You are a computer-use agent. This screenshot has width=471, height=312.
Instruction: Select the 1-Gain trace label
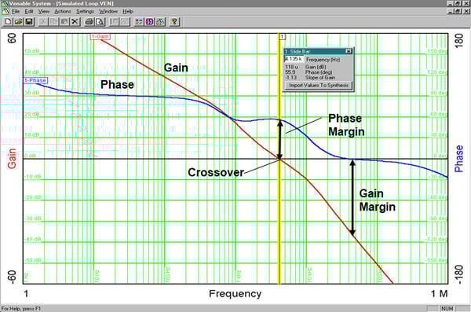100,36
